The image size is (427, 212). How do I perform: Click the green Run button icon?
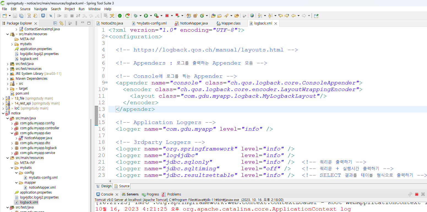point(146,16)
